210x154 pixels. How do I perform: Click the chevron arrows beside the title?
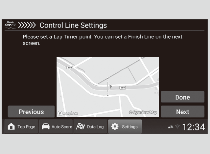click(x=27, y=25)
